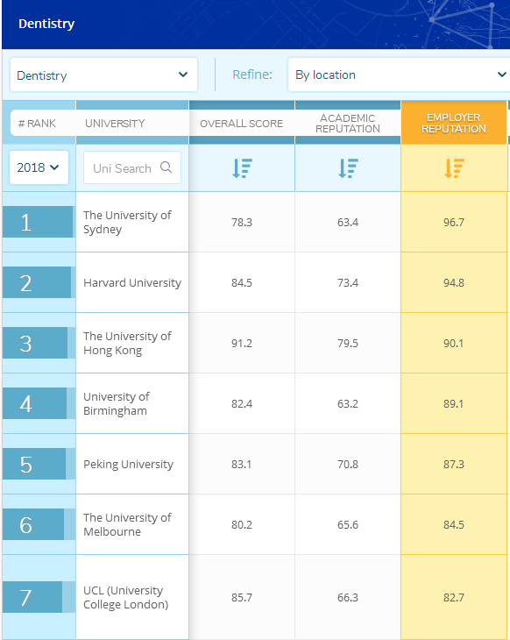
Task: Click Harvard employer reputation 94.8
Action: (x=454, y=283)
